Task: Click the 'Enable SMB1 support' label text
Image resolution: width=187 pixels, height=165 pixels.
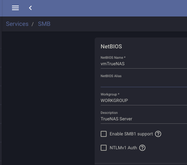Action: click(x=131, y=134)
